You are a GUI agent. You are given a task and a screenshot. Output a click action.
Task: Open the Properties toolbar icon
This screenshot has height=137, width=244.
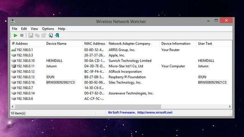click(44, 35)
